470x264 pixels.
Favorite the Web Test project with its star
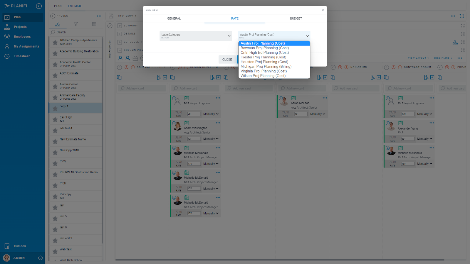click(55, 251)
